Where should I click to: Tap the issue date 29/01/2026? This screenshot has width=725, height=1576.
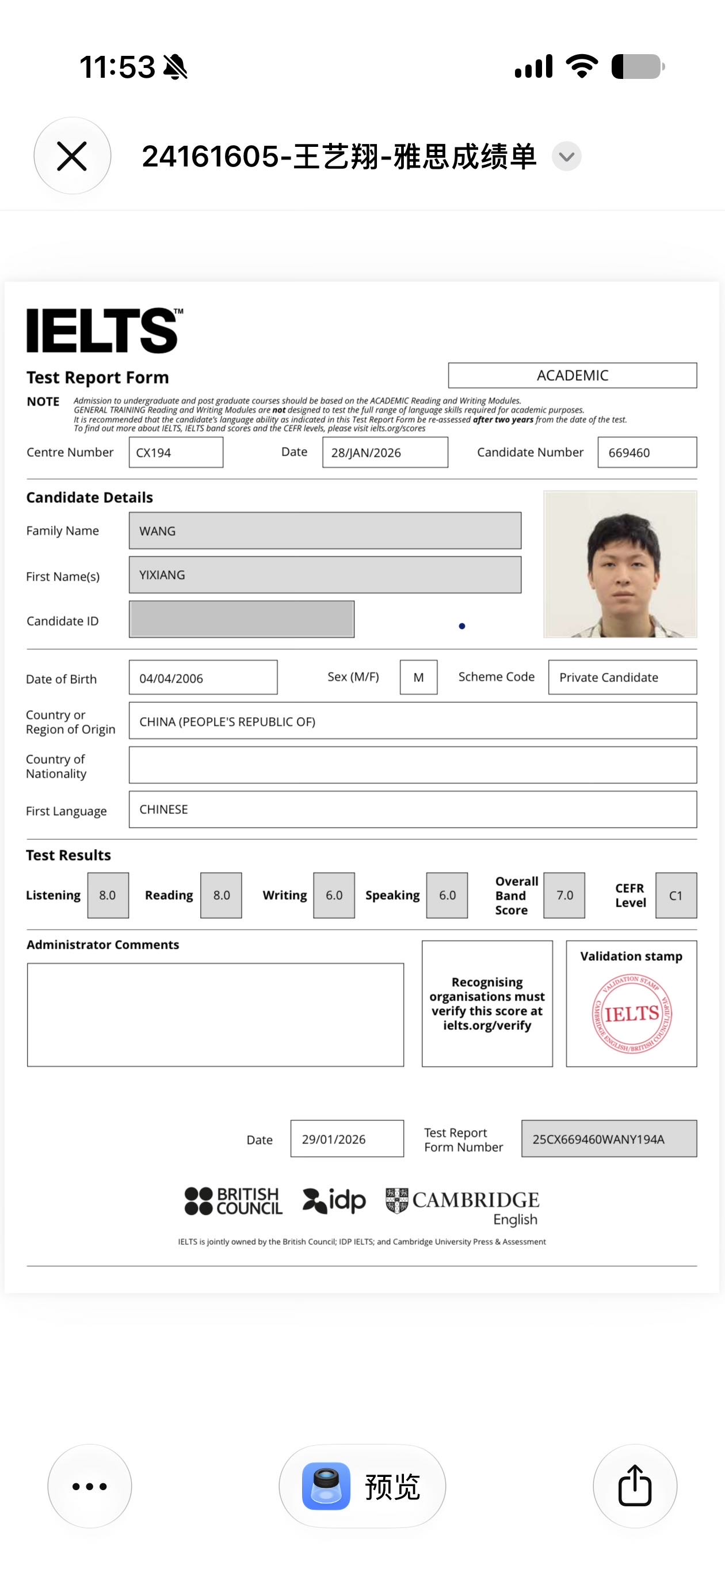point(347,1139)
